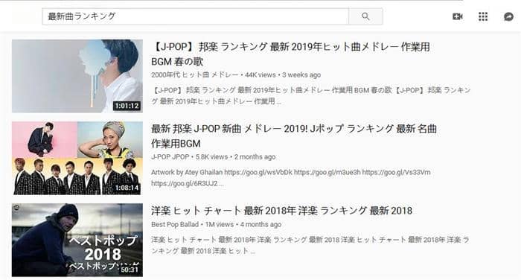The image size is (521, 280).
Task: Click the 1:08:14 duration badge
Action: coord(127,188)
